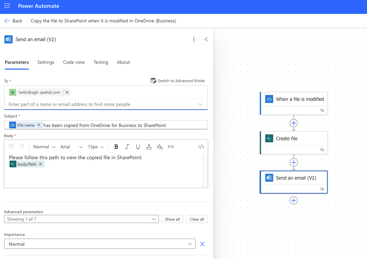Open the Arial font family dropdown
This screenshot has height=259, width=367.
pyautogui.click(x=71, y=147)
